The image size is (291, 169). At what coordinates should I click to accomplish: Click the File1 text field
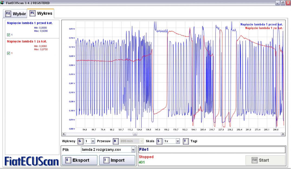[x=212, y=150]
